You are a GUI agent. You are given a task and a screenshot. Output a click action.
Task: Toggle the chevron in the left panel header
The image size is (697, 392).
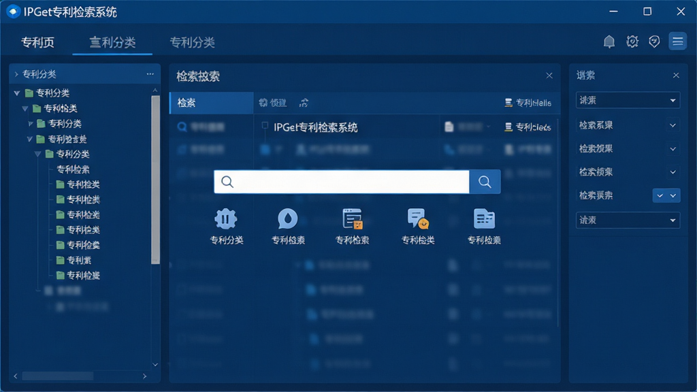(16, 73)
